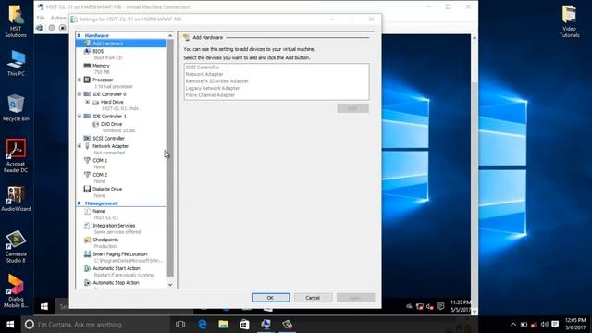Image resolution: width=592 pixels, height=333 pixels.
Task: Select the COM 1 port icon
Action: pyautogui.click(x=87, y=160)
